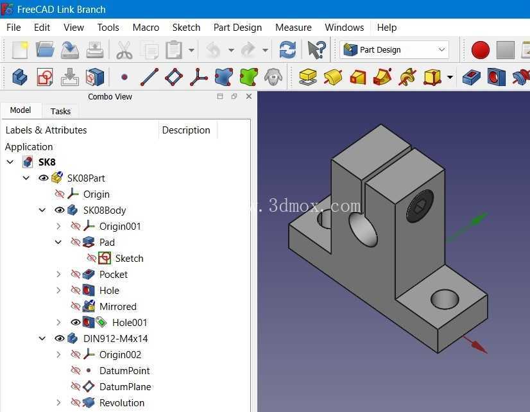This screenshot has width=530, height=412.
Task: Start macro recording with red circle
Action: [481, 50]
